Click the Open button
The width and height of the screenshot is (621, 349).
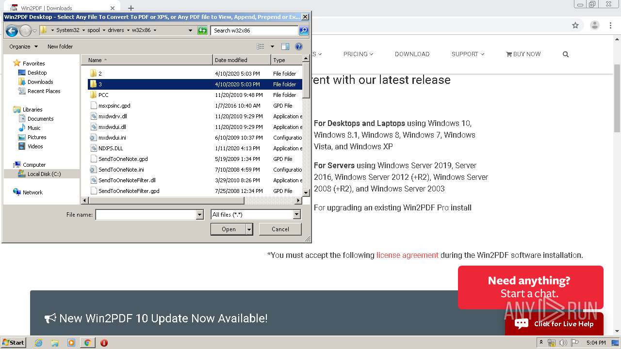(229, 229)
